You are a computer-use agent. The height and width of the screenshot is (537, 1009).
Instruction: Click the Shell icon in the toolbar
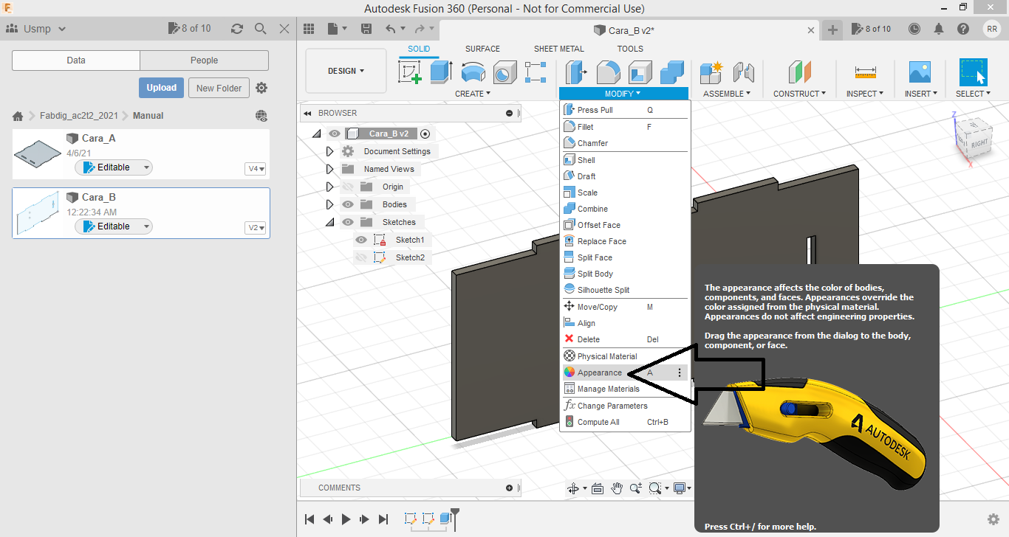pos(640,72)
